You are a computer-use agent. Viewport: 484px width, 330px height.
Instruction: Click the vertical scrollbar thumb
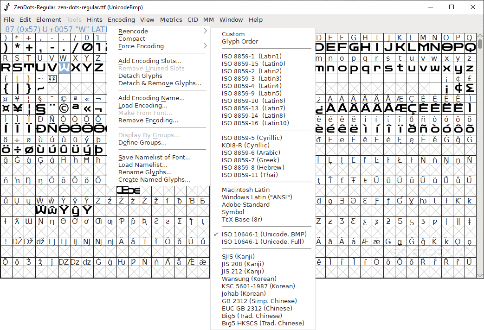[480, 44]
